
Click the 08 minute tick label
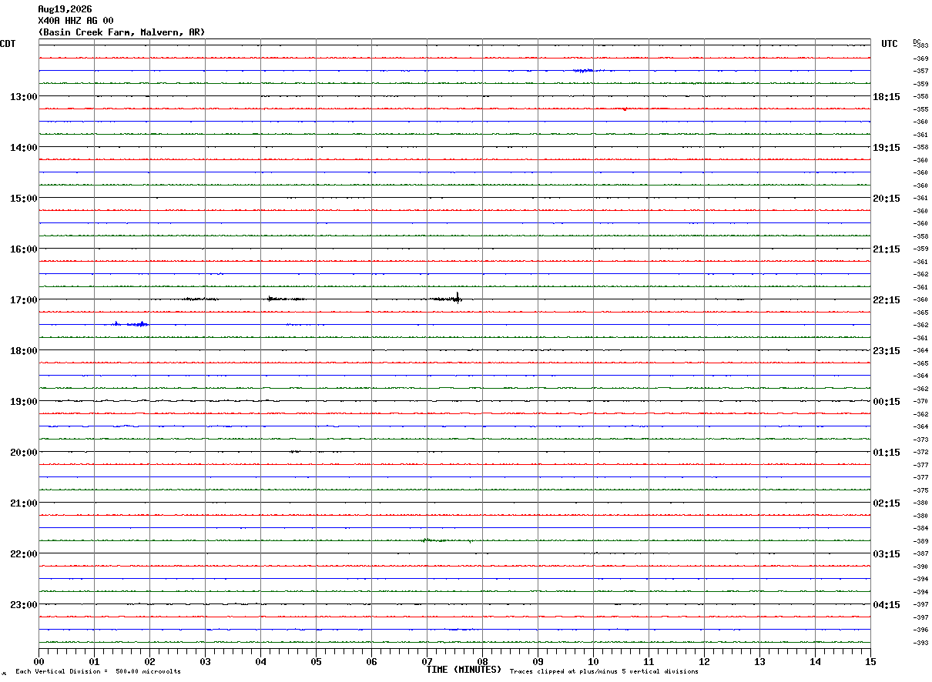pyautogui.click(x=482, y=661)
